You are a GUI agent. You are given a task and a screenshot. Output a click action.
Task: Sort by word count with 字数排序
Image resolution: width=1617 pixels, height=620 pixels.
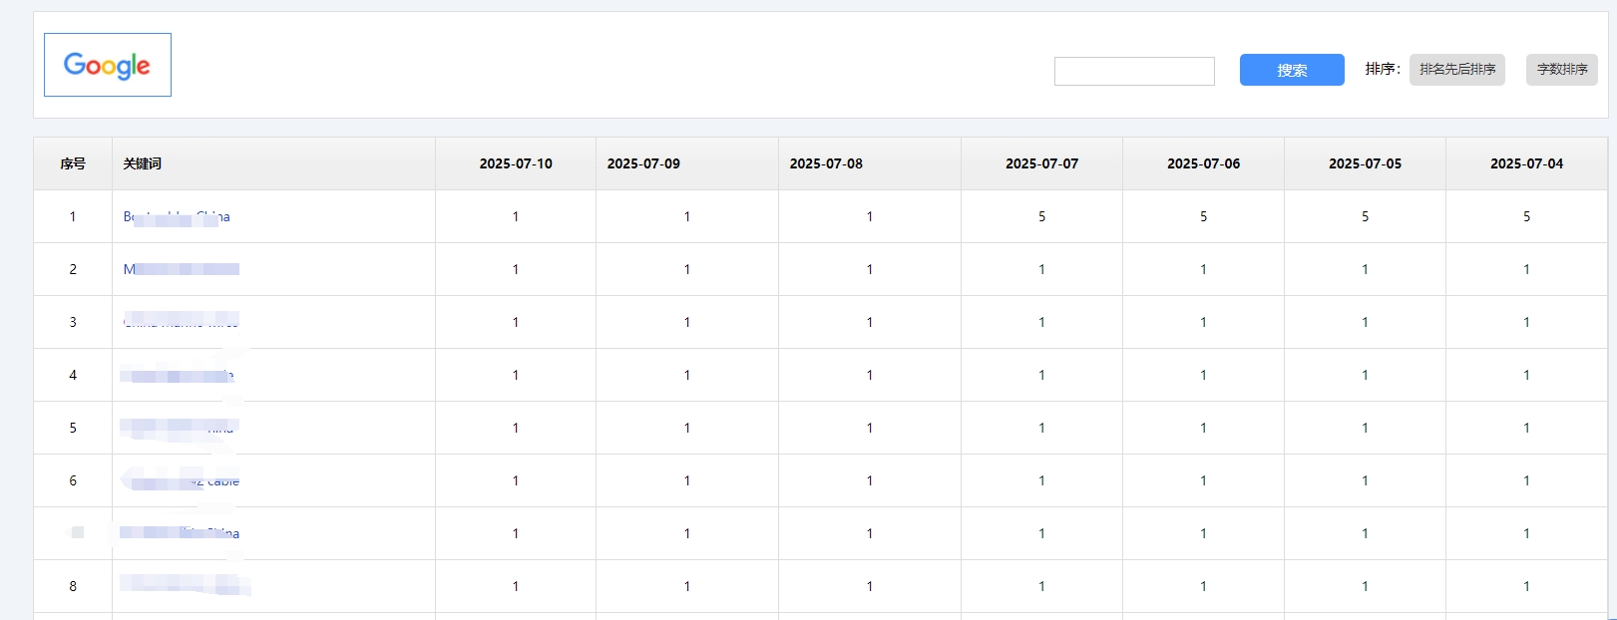point(1561,70)
